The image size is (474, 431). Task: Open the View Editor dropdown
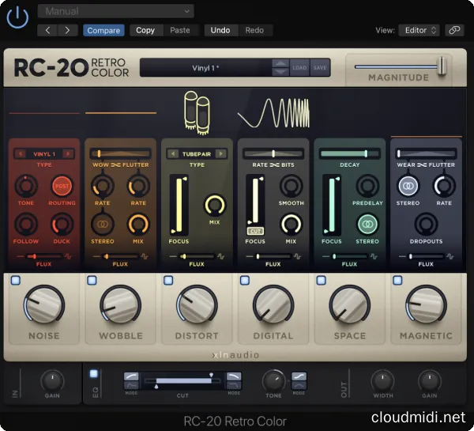(419, 30)
